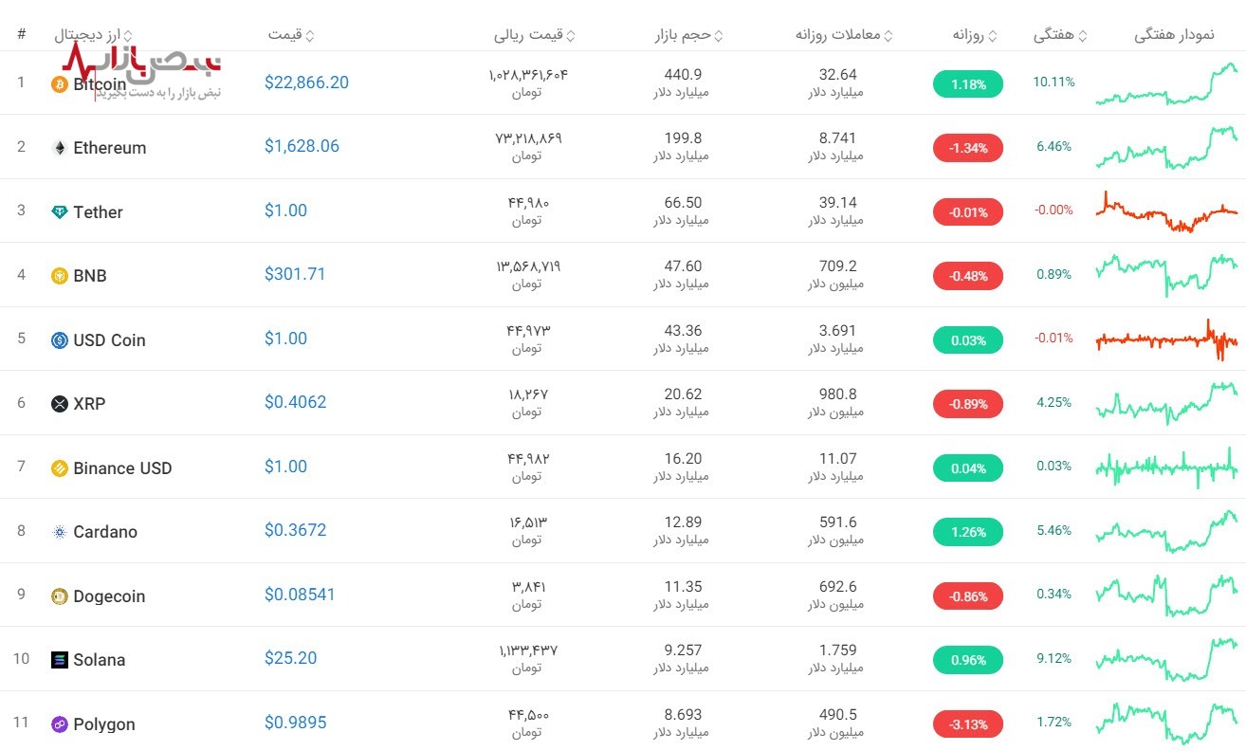Sort by حجم بازار column header
Viewport: 1246px width, 751px height.
tap(688, 36)
